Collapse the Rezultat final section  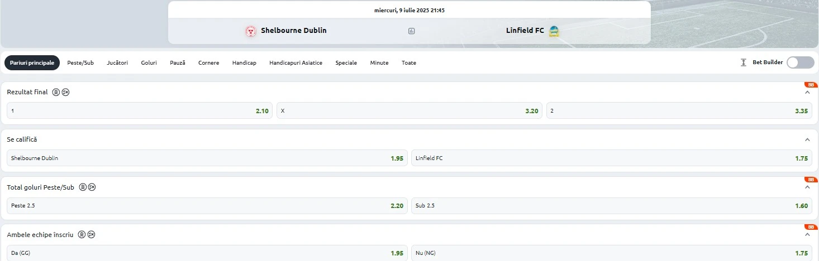pos(807,93)
